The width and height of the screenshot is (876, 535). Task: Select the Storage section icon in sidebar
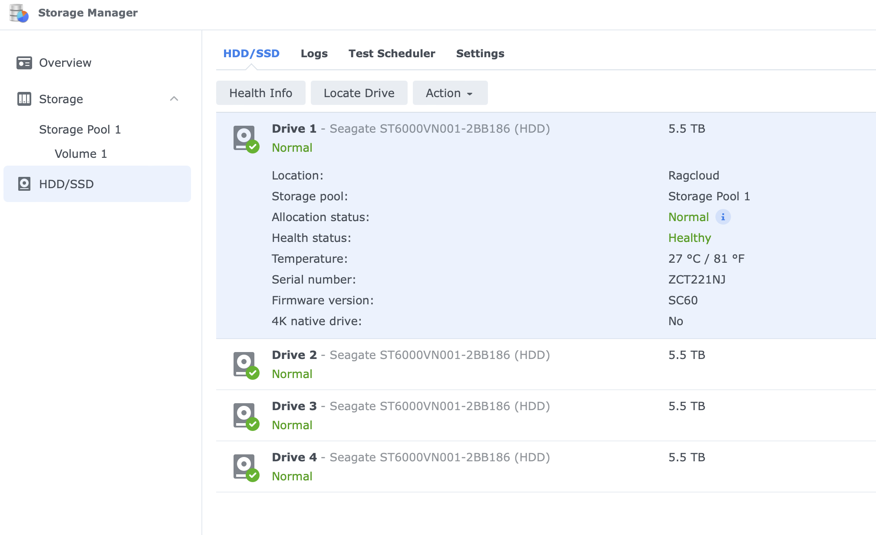click(25, 99)
